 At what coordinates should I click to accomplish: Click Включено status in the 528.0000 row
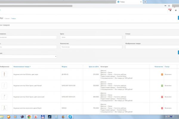(168, 85)
